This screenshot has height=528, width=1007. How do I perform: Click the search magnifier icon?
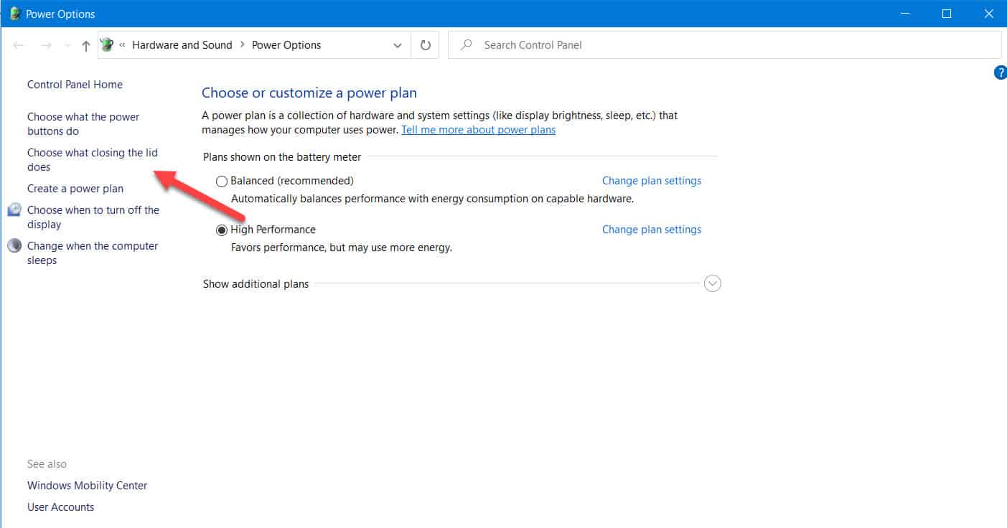coord(467,44)
